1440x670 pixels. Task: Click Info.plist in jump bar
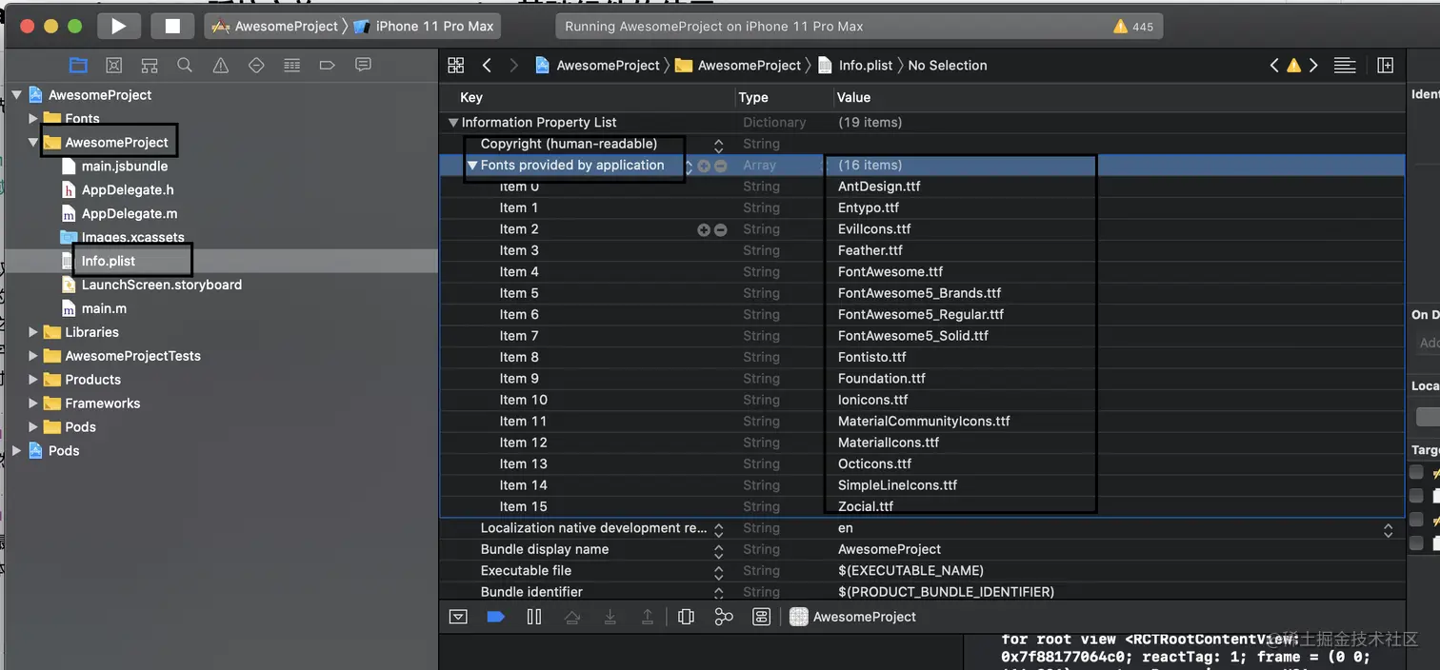coord(856,65)
